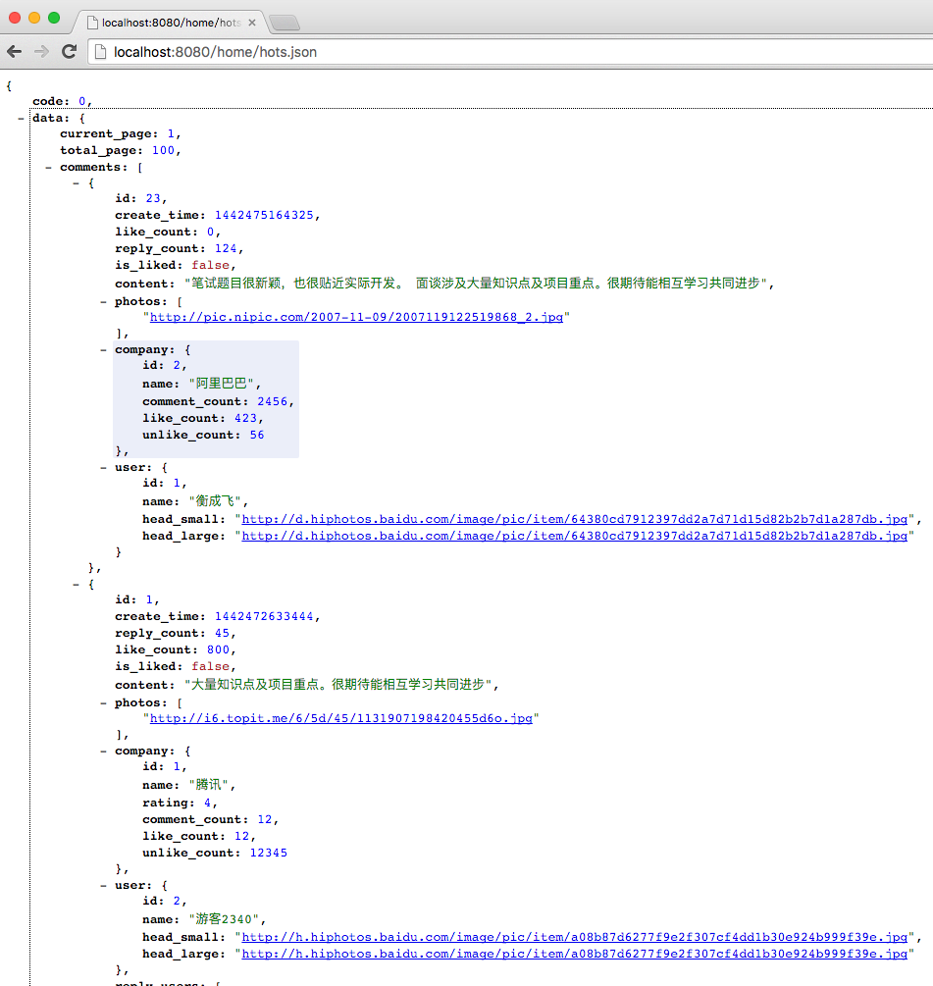Click the page icon in address bar
The width and height of the screenshot is (933, 986).
click(100, 52)
